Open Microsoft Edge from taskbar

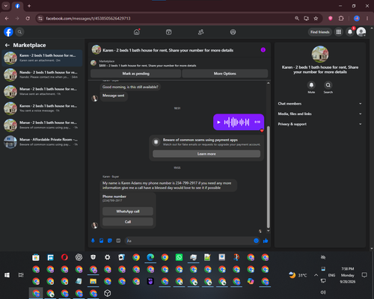pos(150,257)
